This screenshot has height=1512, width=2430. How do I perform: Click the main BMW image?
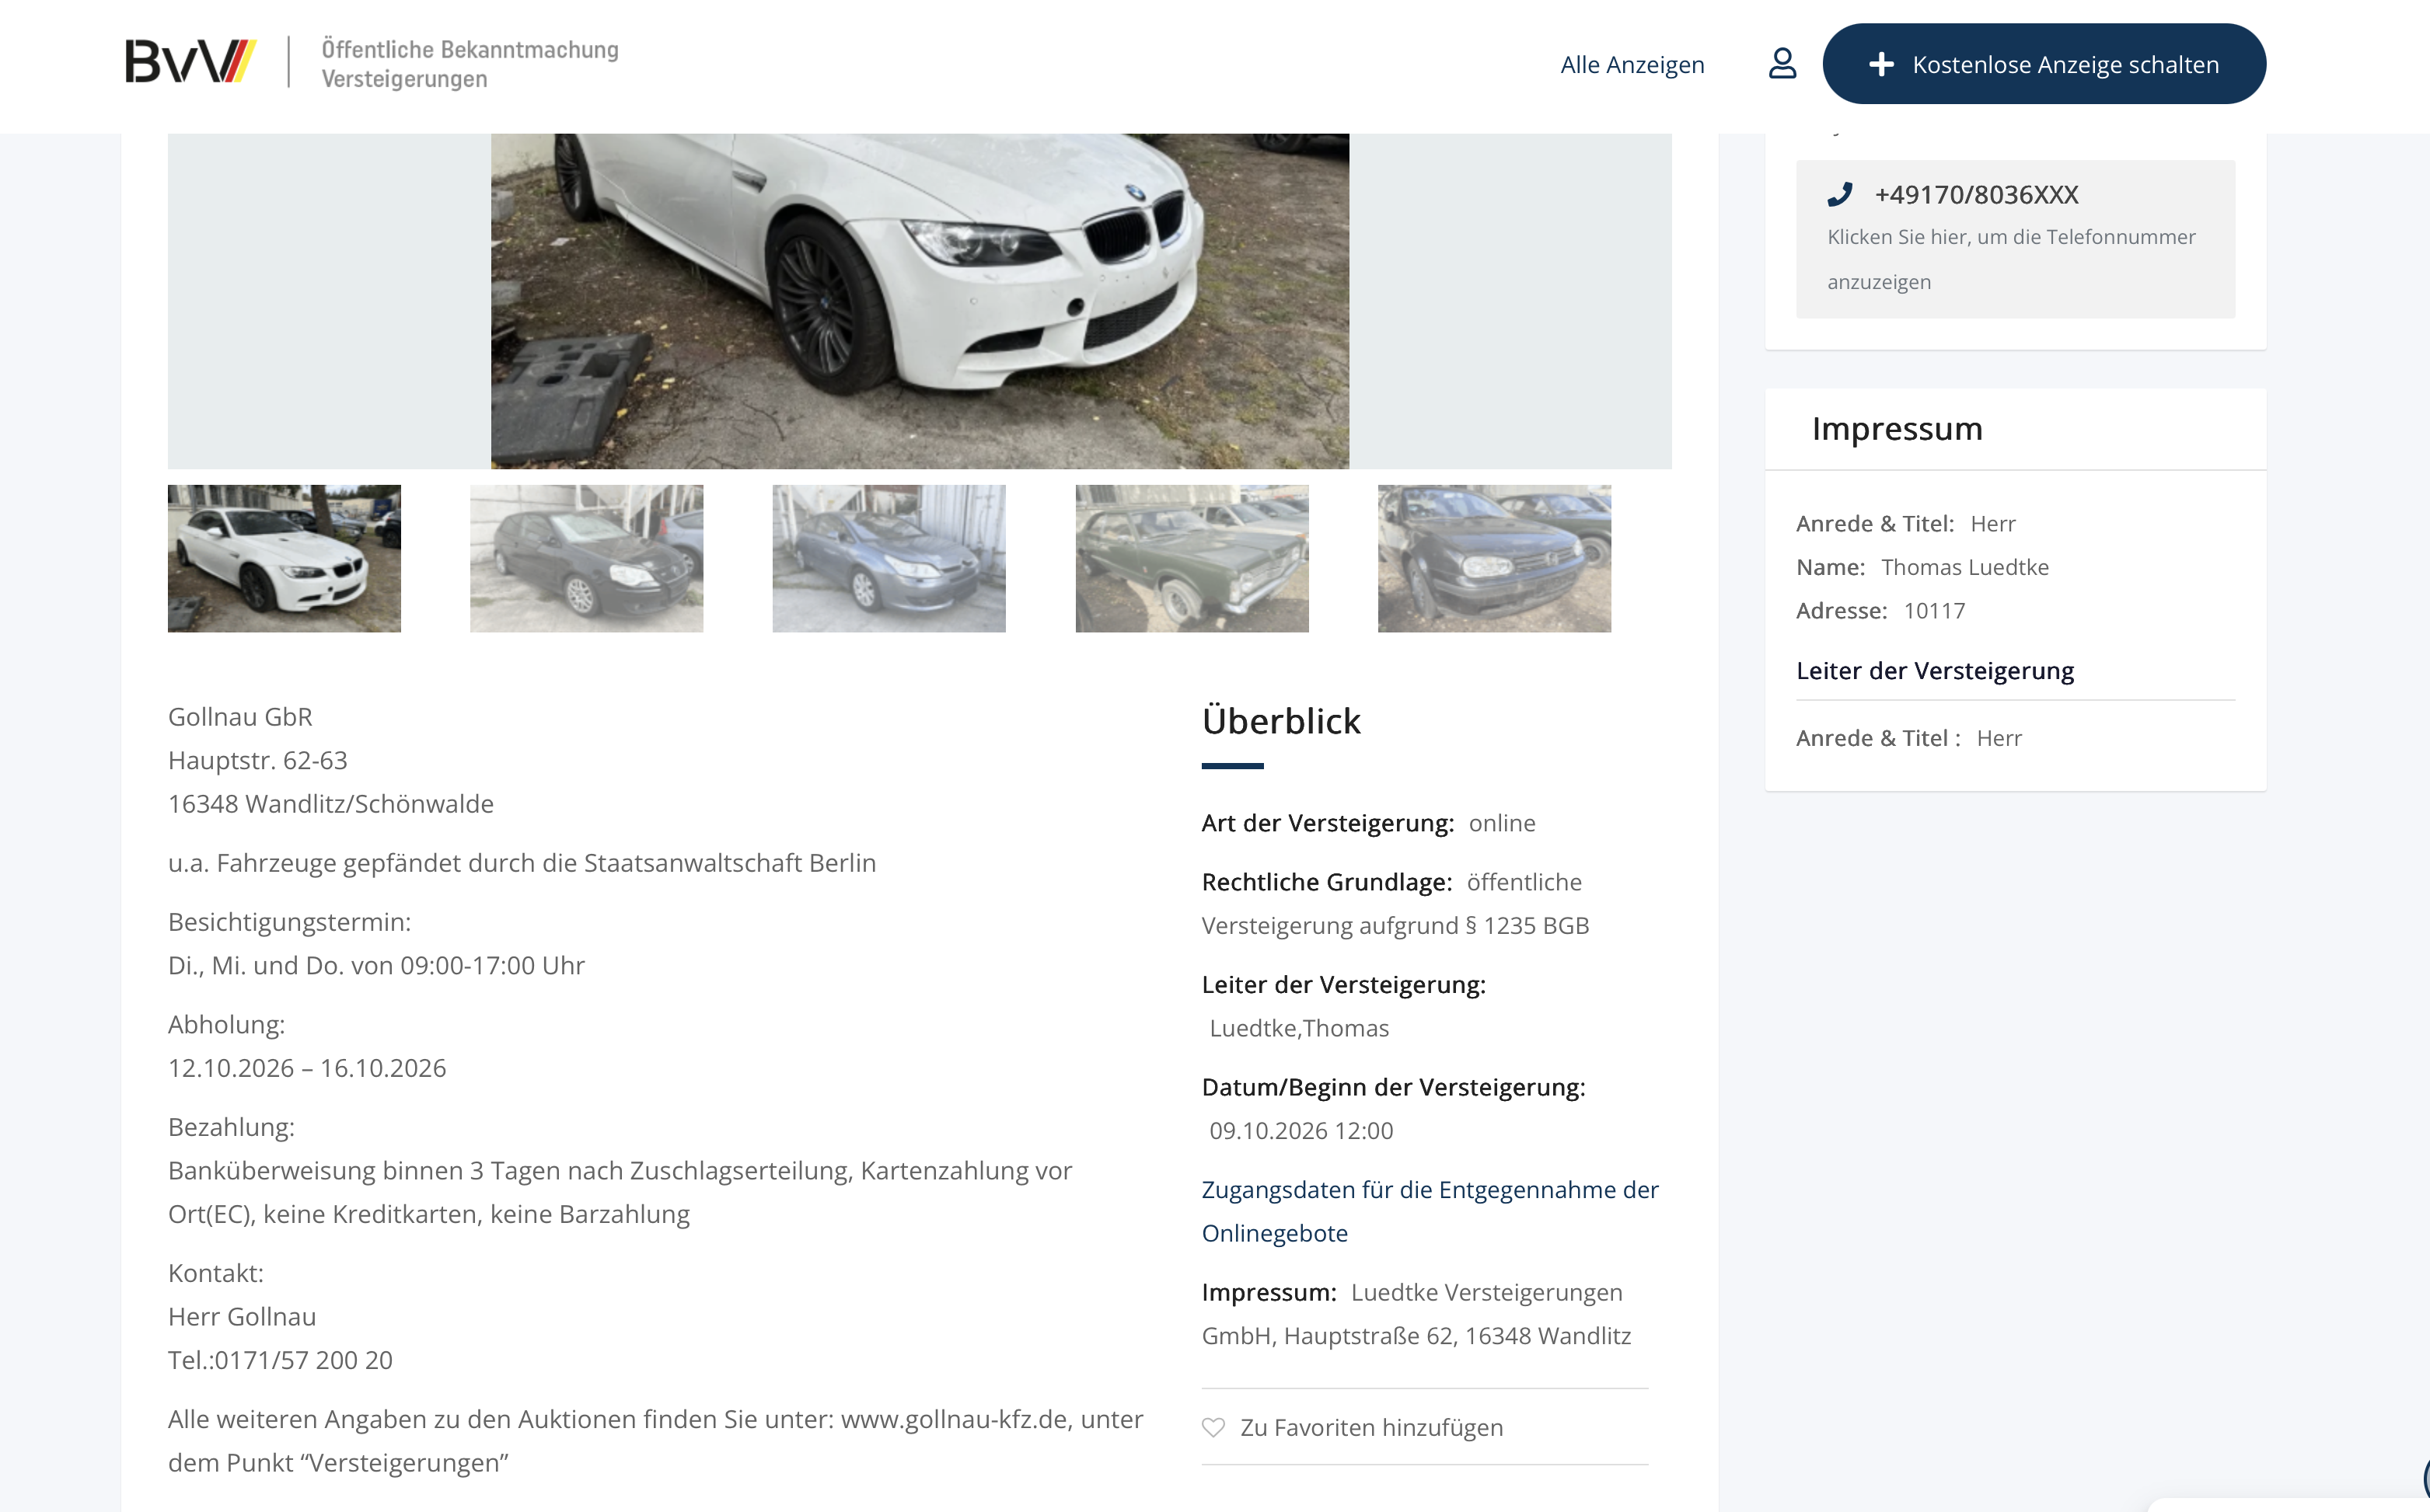(x=920, y=301)
